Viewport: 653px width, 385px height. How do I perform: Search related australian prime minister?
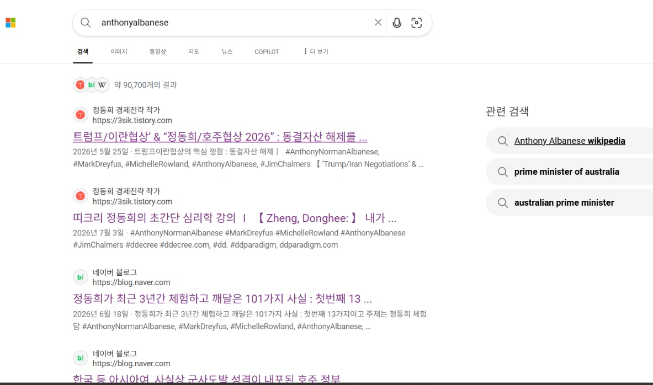pyautogui.click(x=564, y=202)
